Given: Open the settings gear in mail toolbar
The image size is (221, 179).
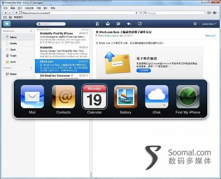Looking at the screenshot, I should click(195, 23).
